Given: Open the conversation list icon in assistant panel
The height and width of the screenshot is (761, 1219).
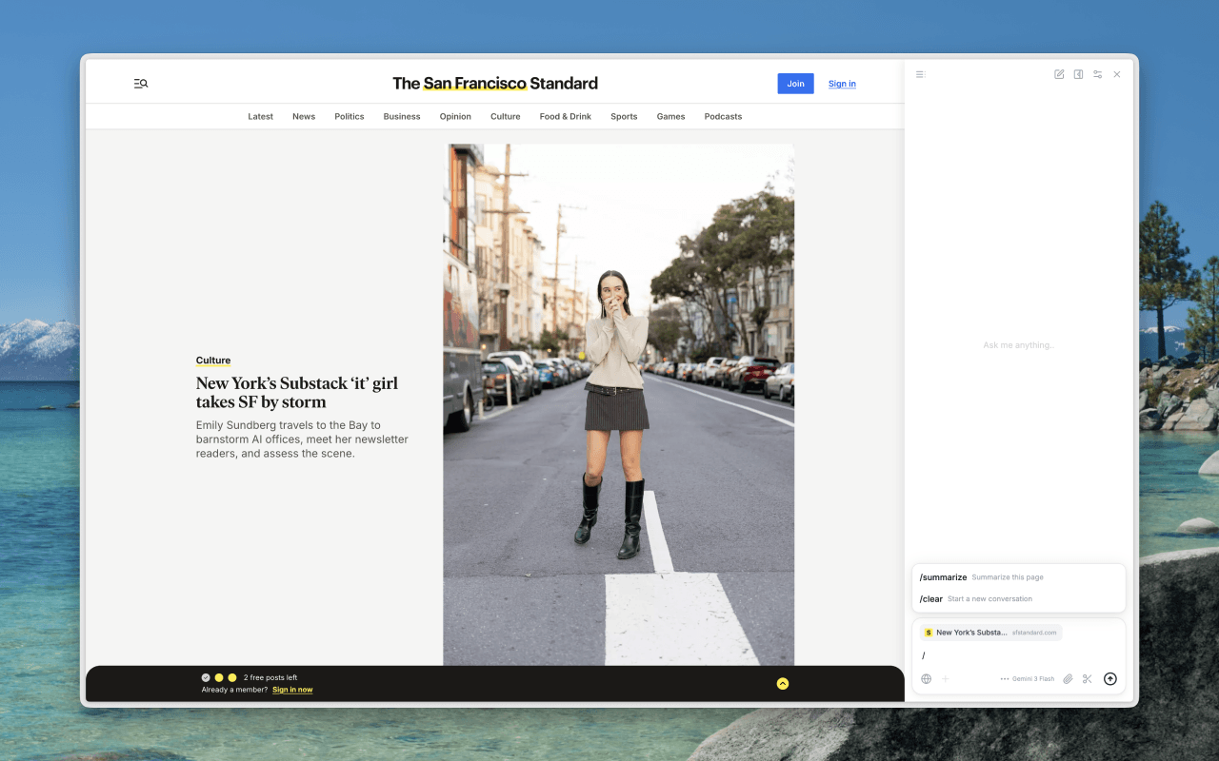Looking at the screenshot, I should pyautogui.click(x=920, y=74).
